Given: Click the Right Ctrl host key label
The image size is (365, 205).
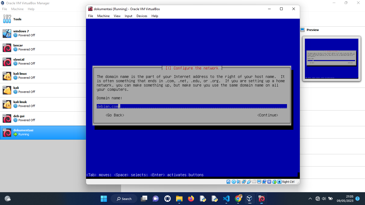Looking at the screenshot, I should click(x=288, y=182).
